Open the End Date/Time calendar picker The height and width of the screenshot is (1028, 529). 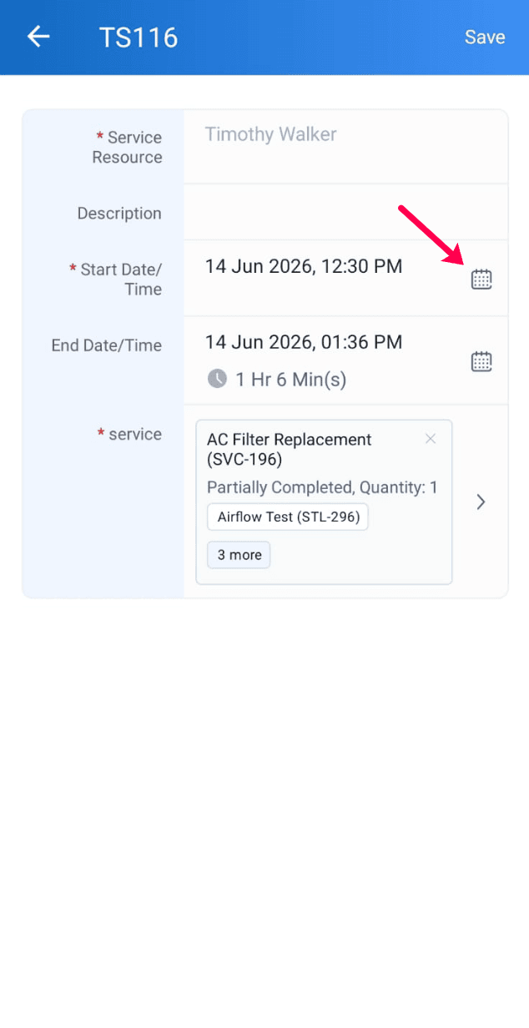coord(481,361)
